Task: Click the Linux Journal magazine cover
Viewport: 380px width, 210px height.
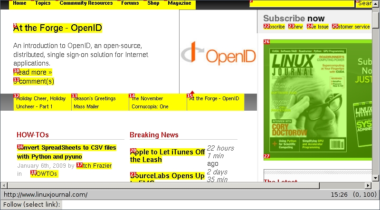Action: coord(317,99)
